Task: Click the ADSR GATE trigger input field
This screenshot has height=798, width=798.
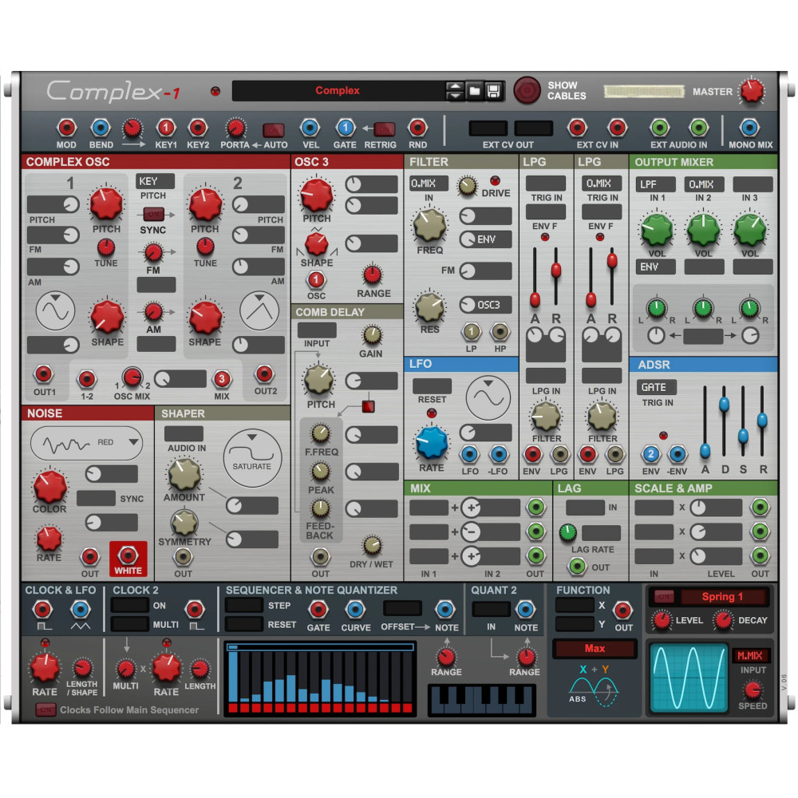Action: (x=657, y=387)
